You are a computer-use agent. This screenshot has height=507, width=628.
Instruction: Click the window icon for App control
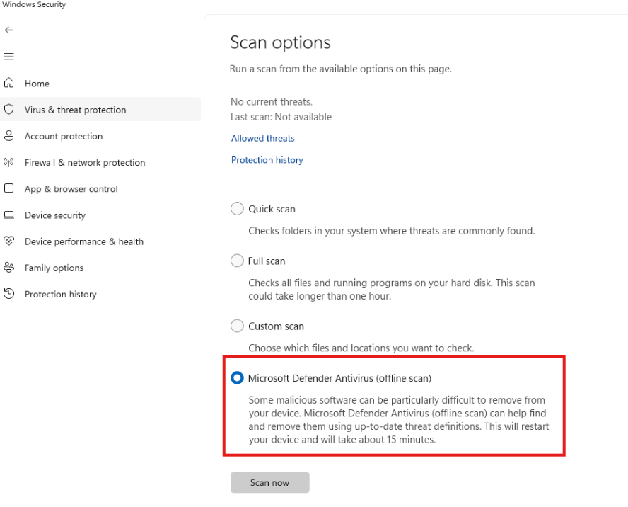coord(8,188)
